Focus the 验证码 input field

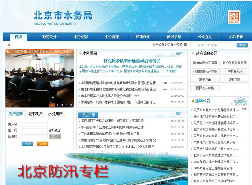[34, 137]
